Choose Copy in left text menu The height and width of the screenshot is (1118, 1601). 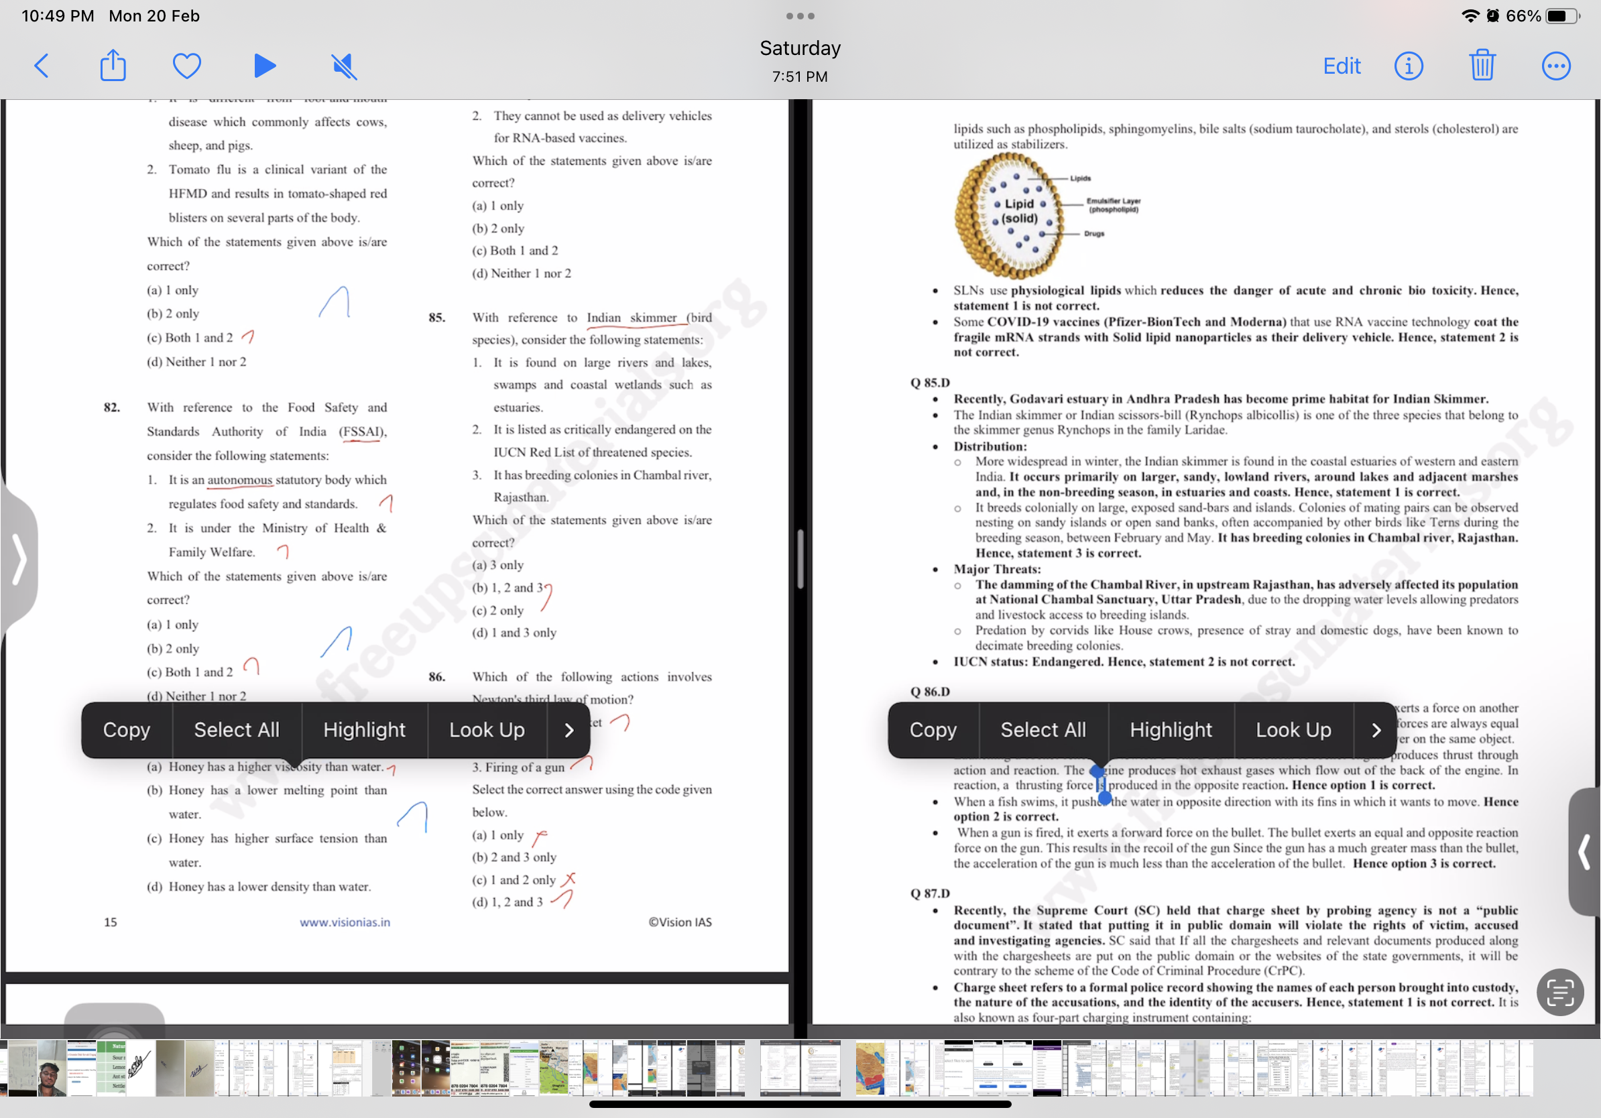[x=126, y=730]
